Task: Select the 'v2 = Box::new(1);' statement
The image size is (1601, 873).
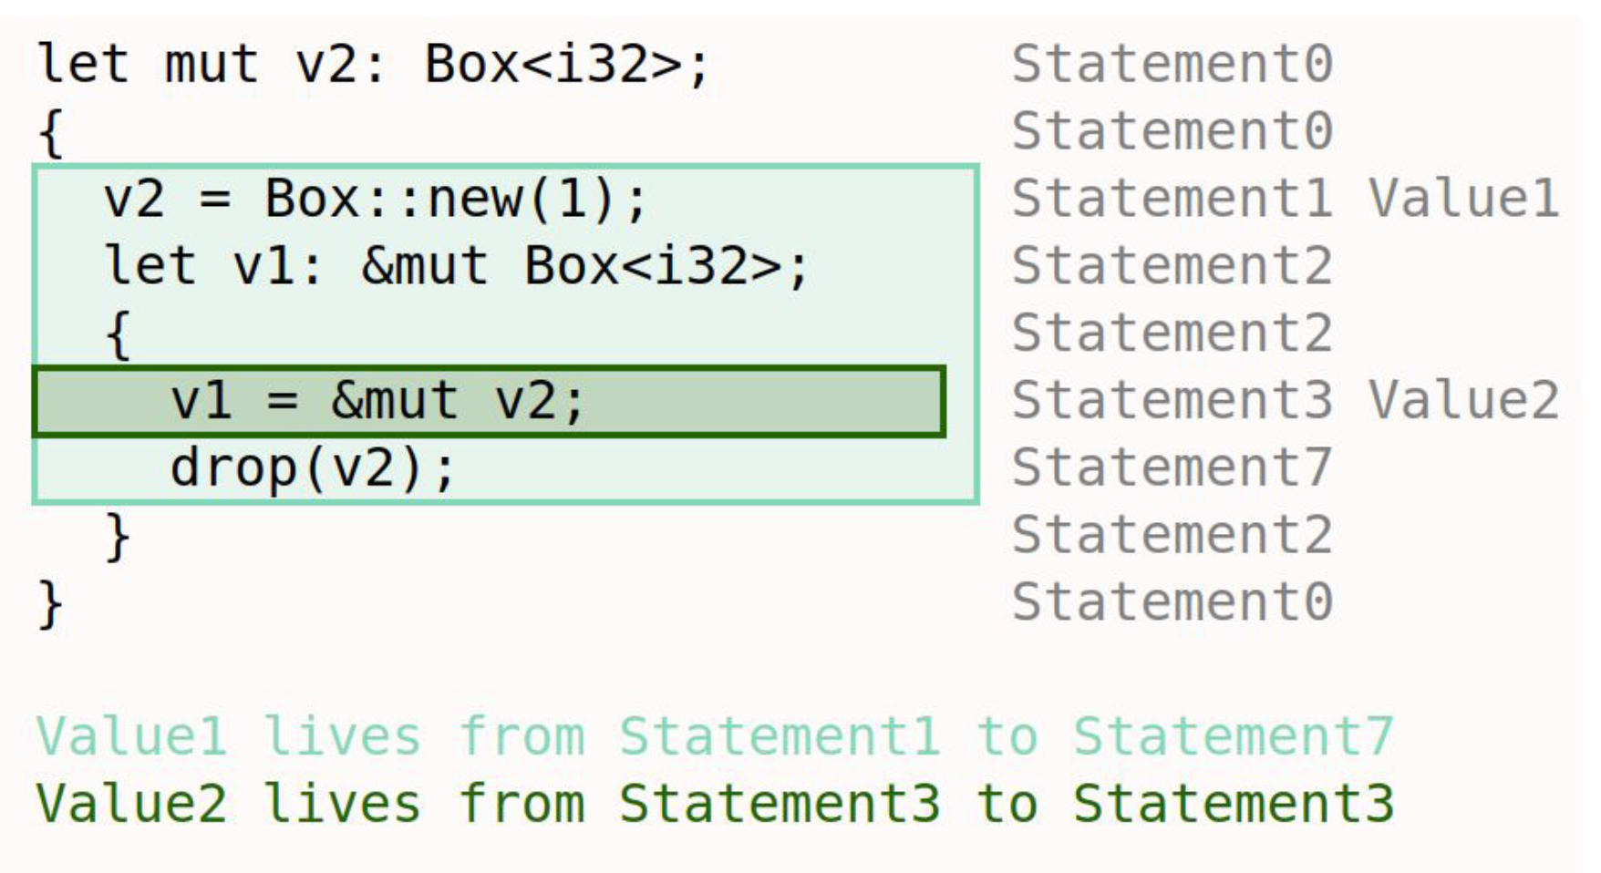Action: 374,199
